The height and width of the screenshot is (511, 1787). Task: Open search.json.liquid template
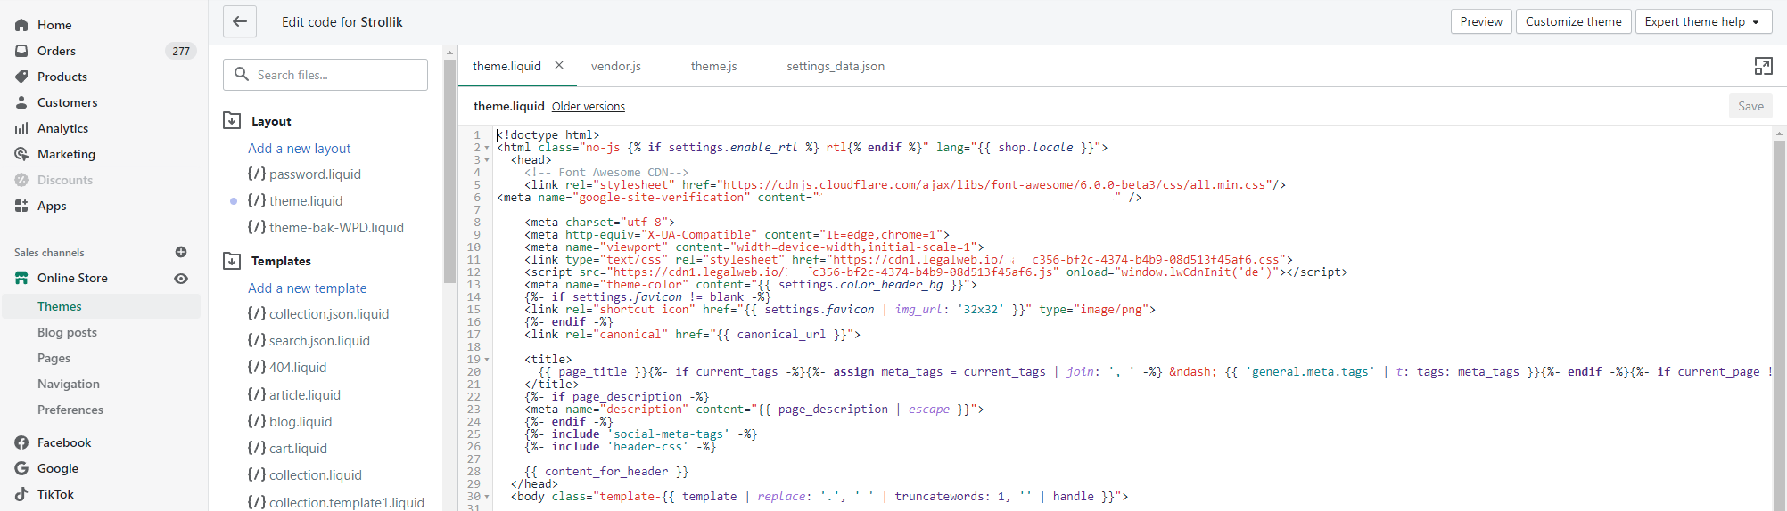(x=319, y=340)
